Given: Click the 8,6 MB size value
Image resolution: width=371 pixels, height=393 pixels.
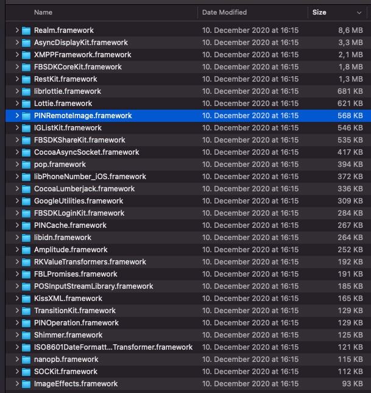Looking at the screenshot, I should pyautogui.click(x=350, y=30).
